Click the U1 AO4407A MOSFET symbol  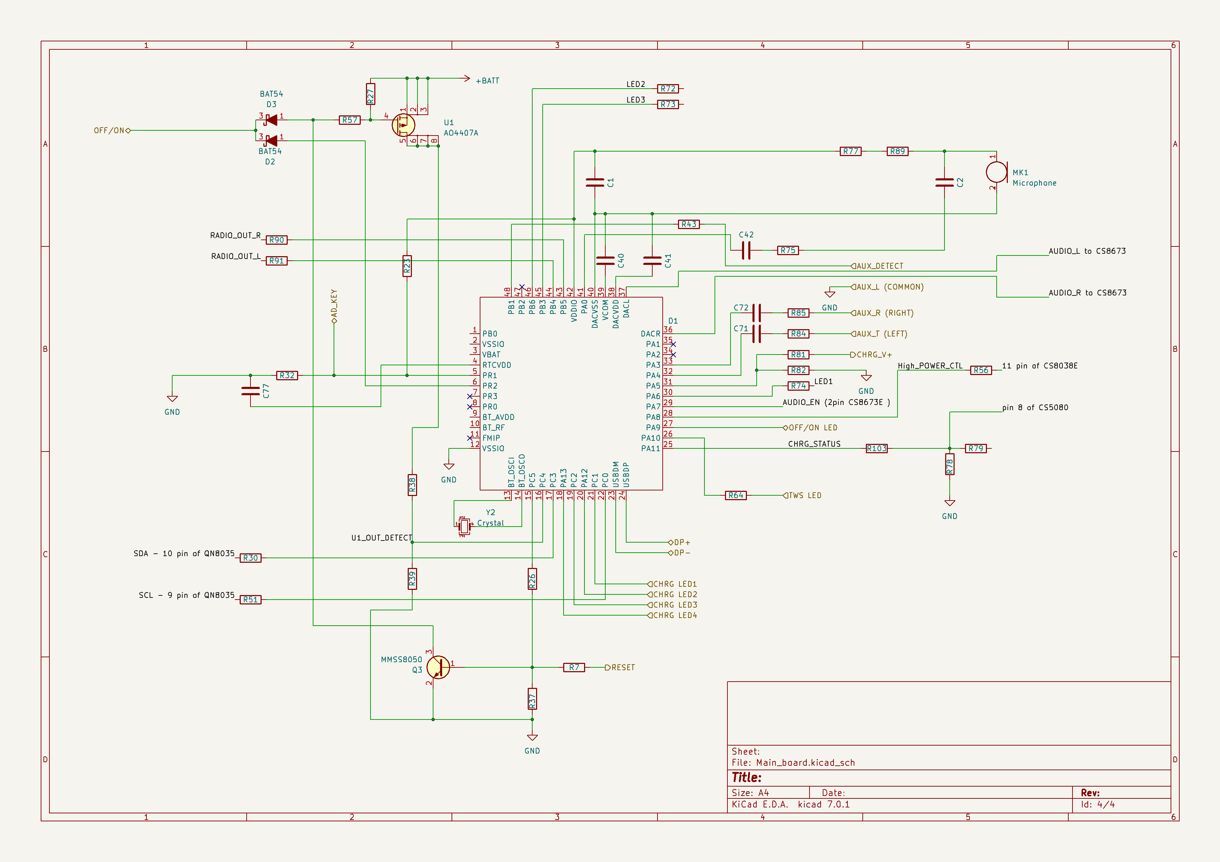coord(403,125)
